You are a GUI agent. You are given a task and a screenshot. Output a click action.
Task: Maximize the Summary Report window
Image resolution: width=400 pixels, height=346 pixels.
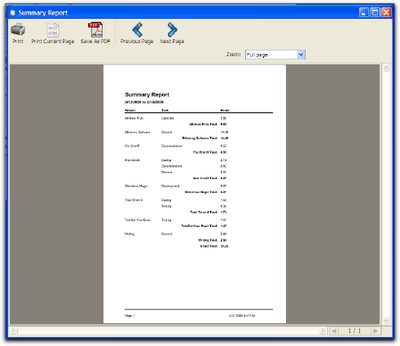click(x=375, y=12)
